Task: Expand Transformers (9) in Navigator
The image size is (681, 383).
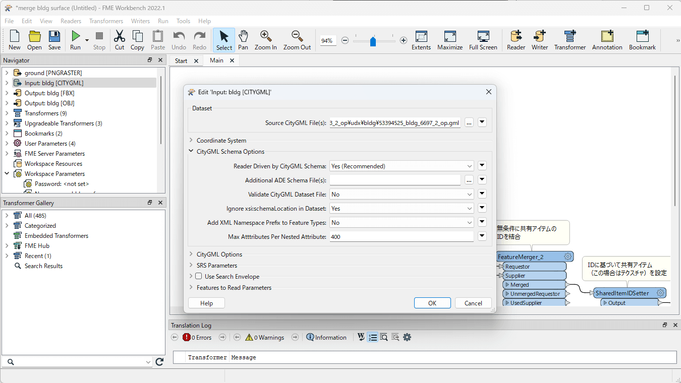Action: [x=7, y=113]
